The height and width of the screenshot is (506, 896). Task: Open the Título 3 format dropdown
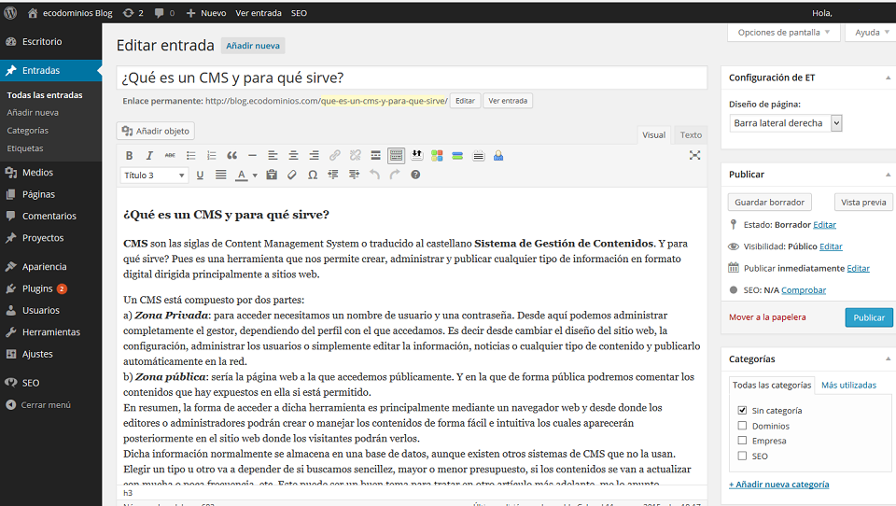(x=154, y=175)
